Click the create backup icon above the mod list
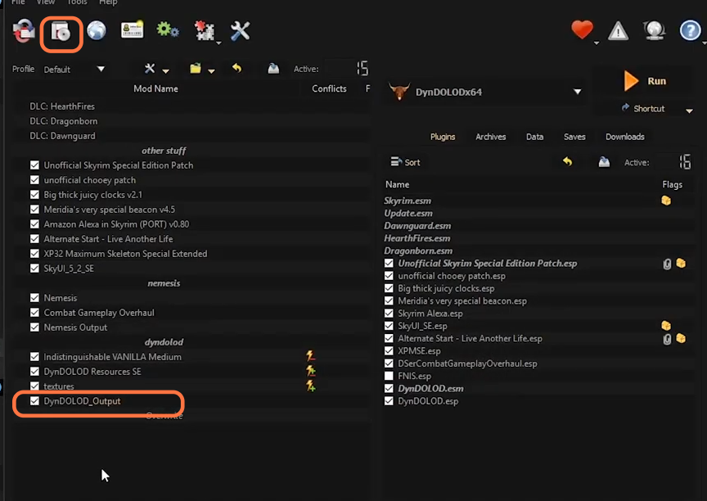This screenshot has height=501, width=707. 273,69
